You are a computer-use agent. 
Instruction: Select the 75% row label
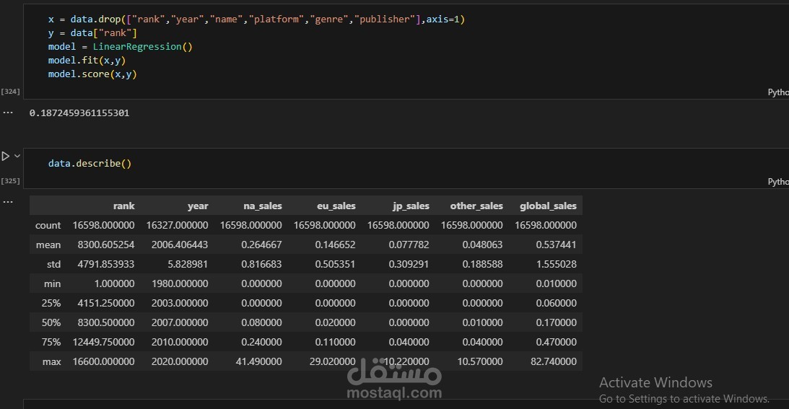[51, 342]
